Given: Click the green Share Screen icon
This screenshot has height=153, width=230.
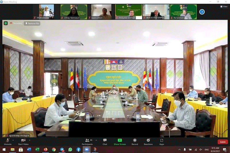Looking at the screenshot, I should pos(120,140).
